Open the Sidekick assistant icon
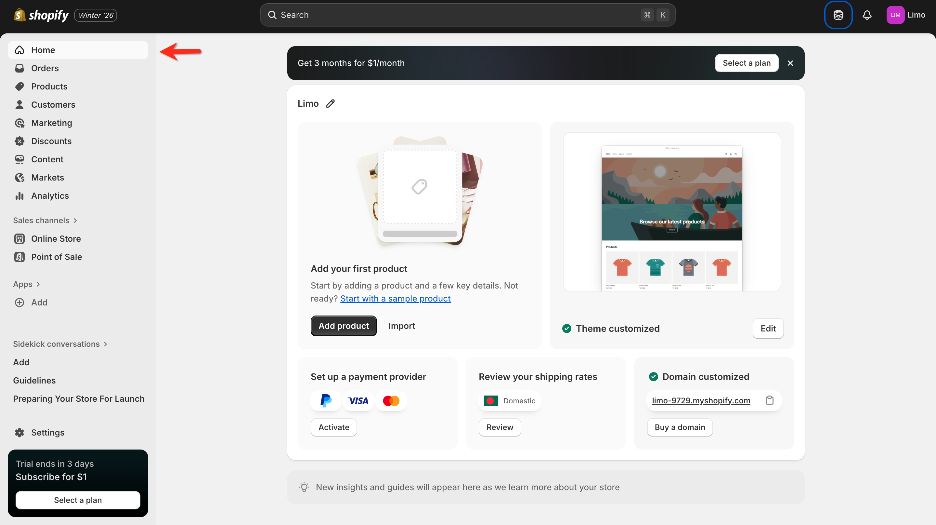936x525 pixels. (838, 15)
